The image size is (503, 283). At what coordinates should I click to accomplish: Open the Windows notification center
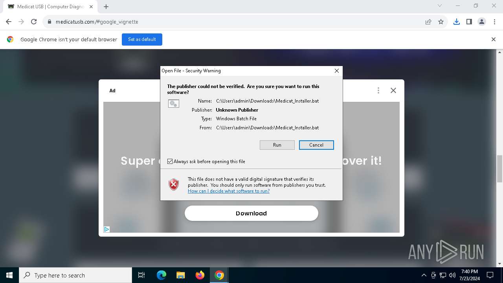coord(490,275)
